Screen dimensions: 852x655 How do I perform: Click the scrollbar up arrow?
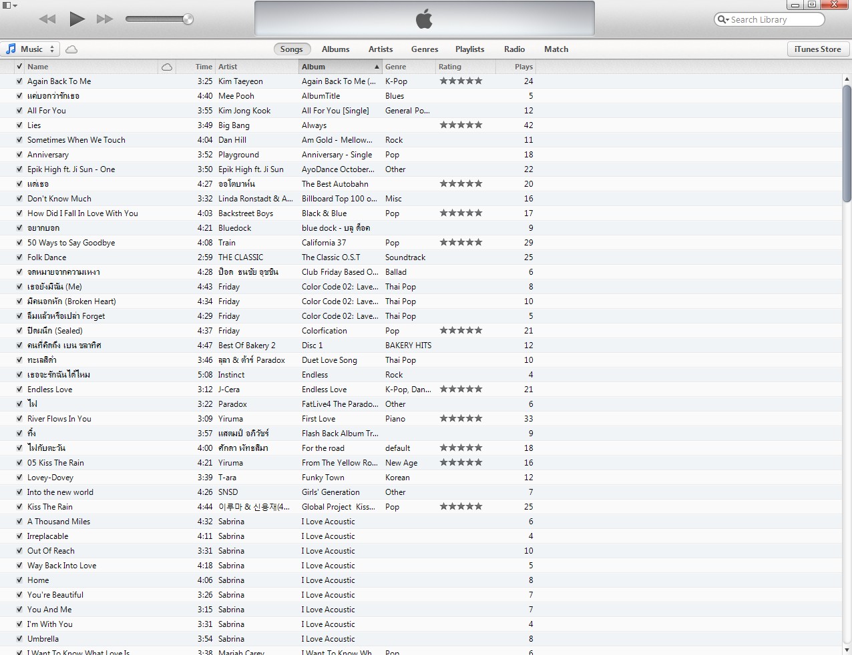point(847,79)
